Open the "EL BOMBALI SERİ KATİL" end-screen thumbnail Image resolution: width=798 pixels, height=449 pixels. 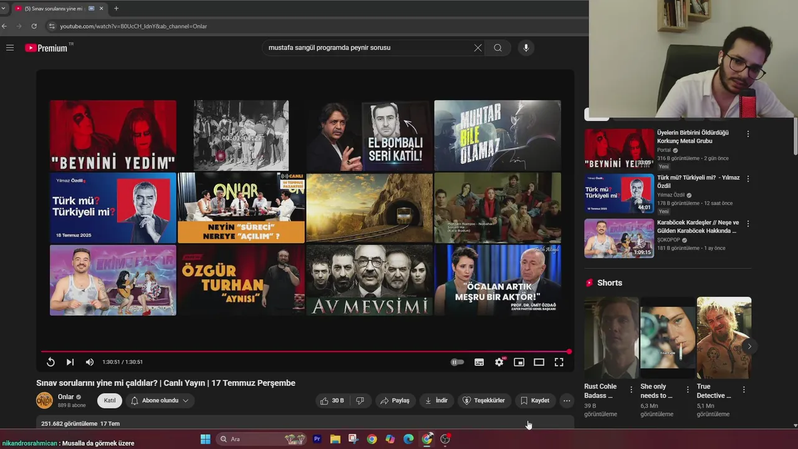[369, 135]
